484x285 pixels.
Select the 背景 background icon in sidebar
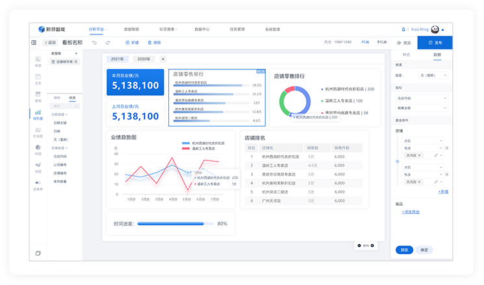[x=38, y=61]
